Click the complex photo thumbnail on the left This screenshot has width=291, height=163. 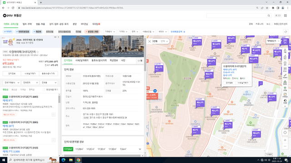[82, 46]
